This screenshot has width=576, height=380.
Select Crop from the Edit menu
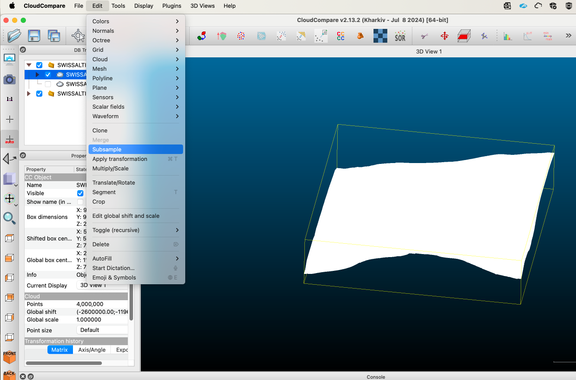click(x=136, y=201)
